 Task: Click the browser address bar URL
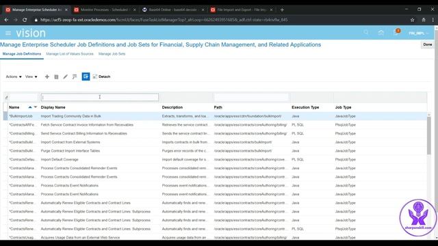tap(164, 20)
